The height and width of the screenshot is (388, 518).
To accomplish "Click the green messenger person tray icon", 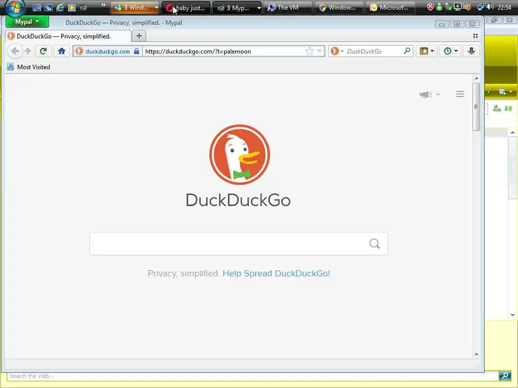I will pos(439,7).
